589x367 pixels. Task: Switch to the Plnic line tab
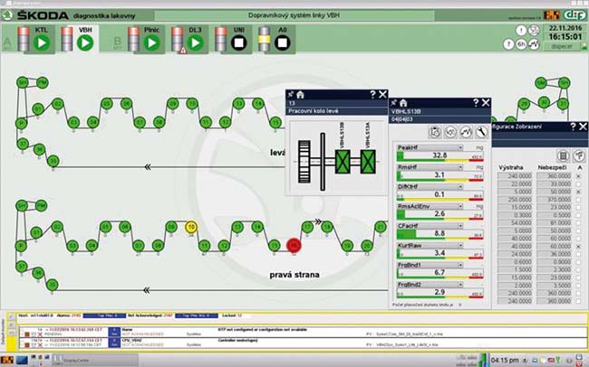coord(146,39)
